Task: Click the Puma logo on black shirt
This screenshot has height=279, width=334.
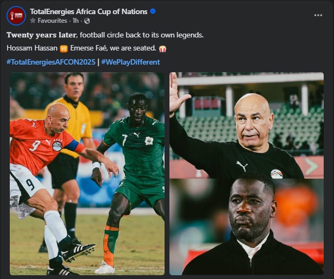Action: point(242,166)
